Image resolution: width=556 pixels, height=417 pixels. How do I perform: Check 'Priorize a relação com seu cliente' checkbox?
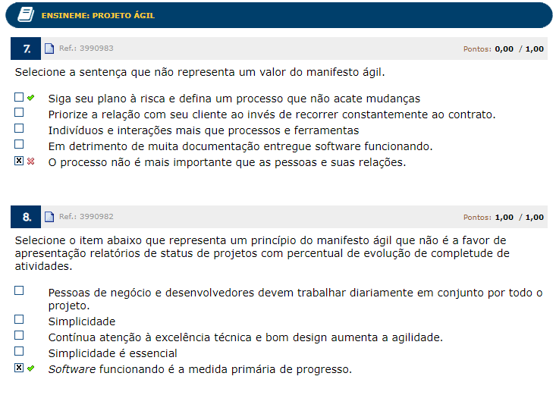[x=19, y=113]
